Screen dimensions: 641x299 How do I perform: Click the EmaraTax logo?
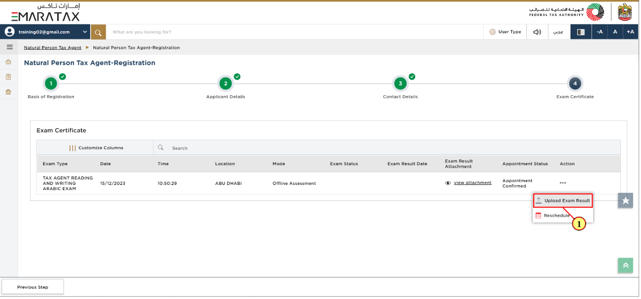46,12
